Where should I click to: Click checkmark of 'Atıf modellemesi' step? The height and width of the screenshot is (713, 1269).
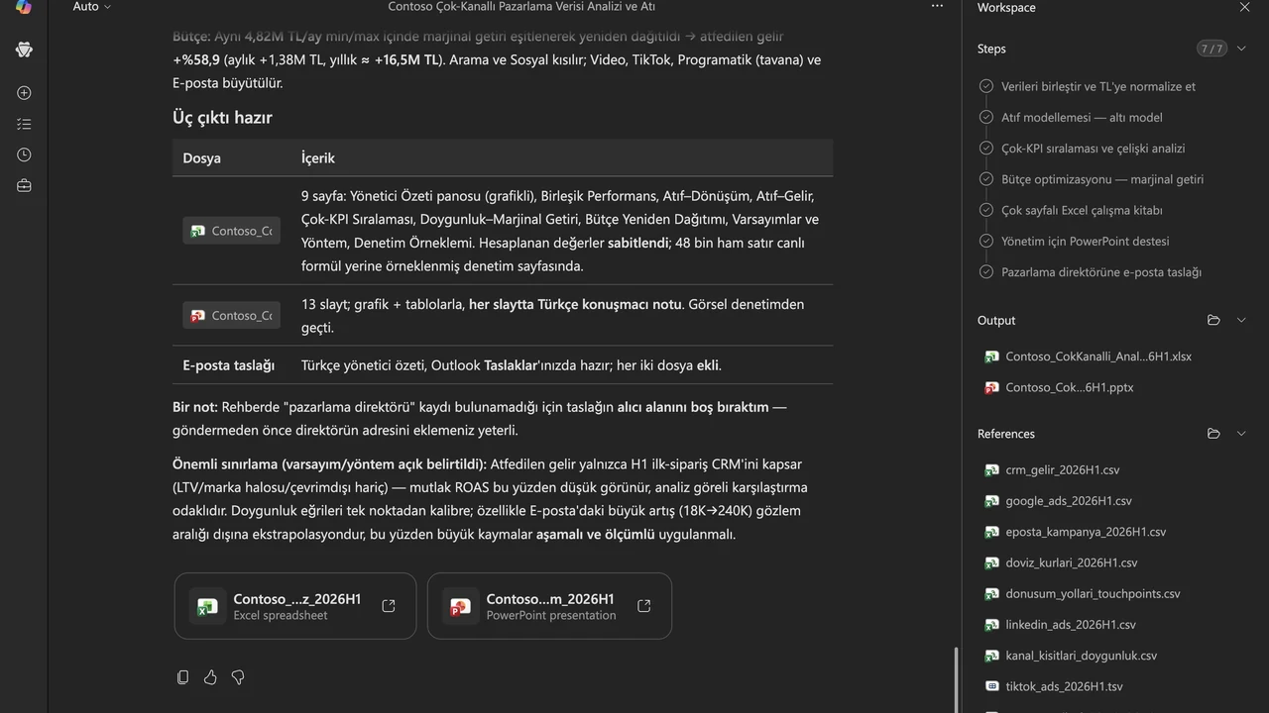point(985,117)
